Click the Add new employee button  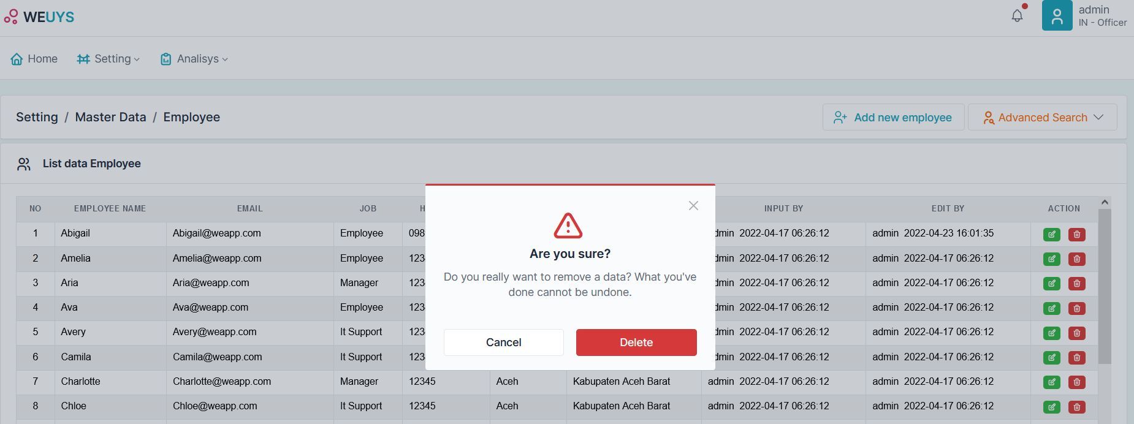[x=893, y=117]
